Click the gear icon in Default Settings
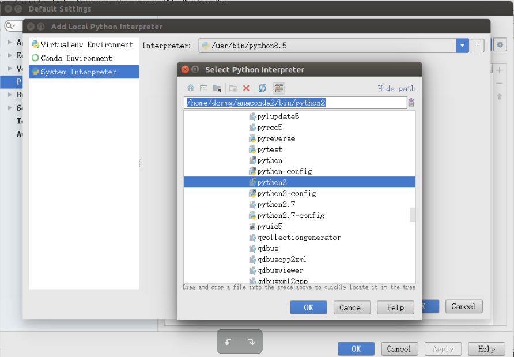514x357 pixels. tap(500, 44)
